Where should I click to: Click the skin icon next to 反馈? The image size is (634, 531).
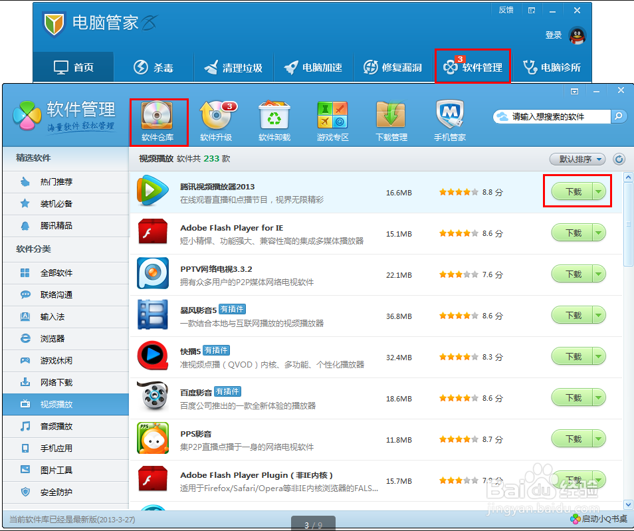tap(532, 11)
